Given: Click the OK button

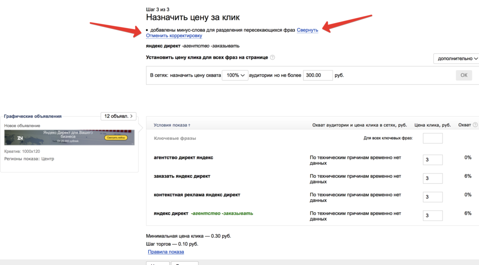Looking at the screenshot, I should click(464, 75).
